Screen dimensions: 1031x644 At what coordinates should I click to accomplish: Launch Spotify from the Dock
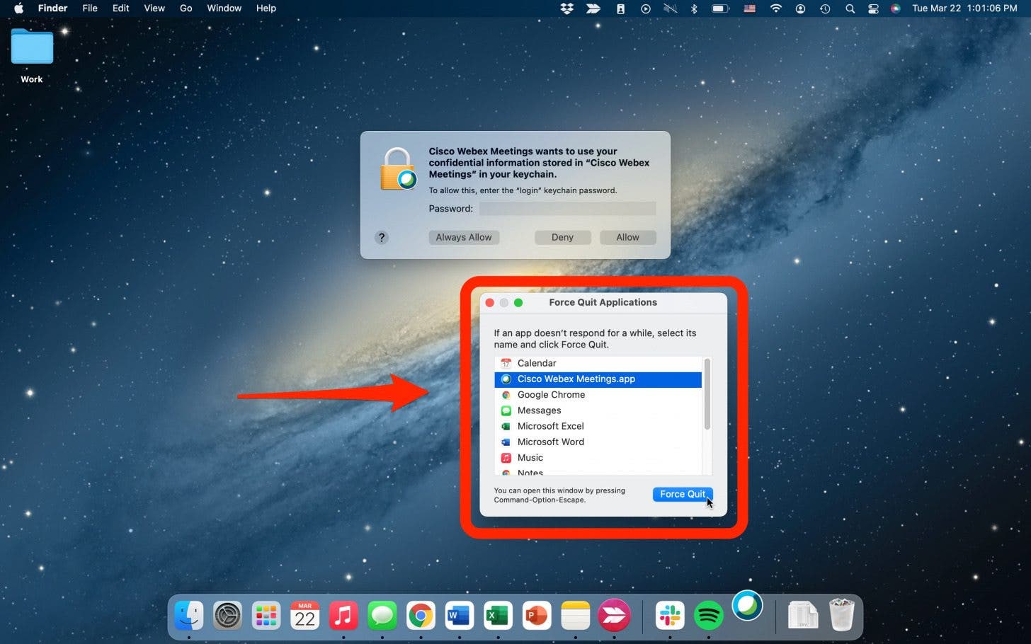pyautogui.click(x=708, y=616)
